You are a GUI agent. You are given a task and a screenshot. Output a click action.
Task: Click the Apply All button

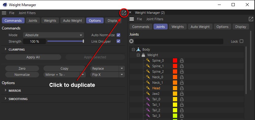[x=33, y=57]
